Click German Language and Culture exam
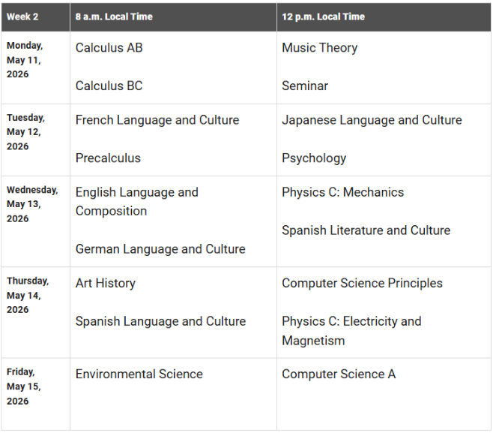This screenshot has height=433, width=493. click(x=160, y=249)
